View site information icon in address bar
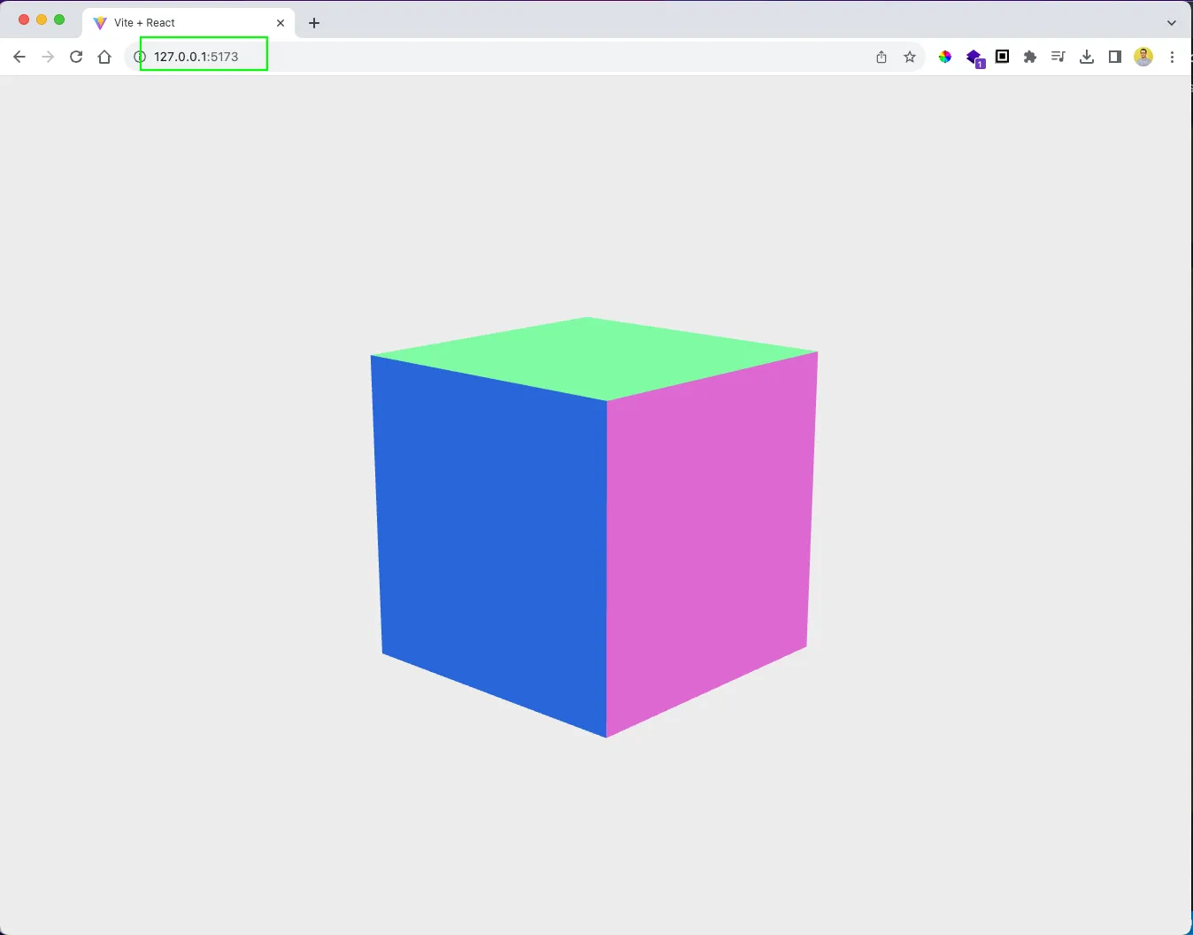Screen dimensions: 1193x935 click(139, 57)
